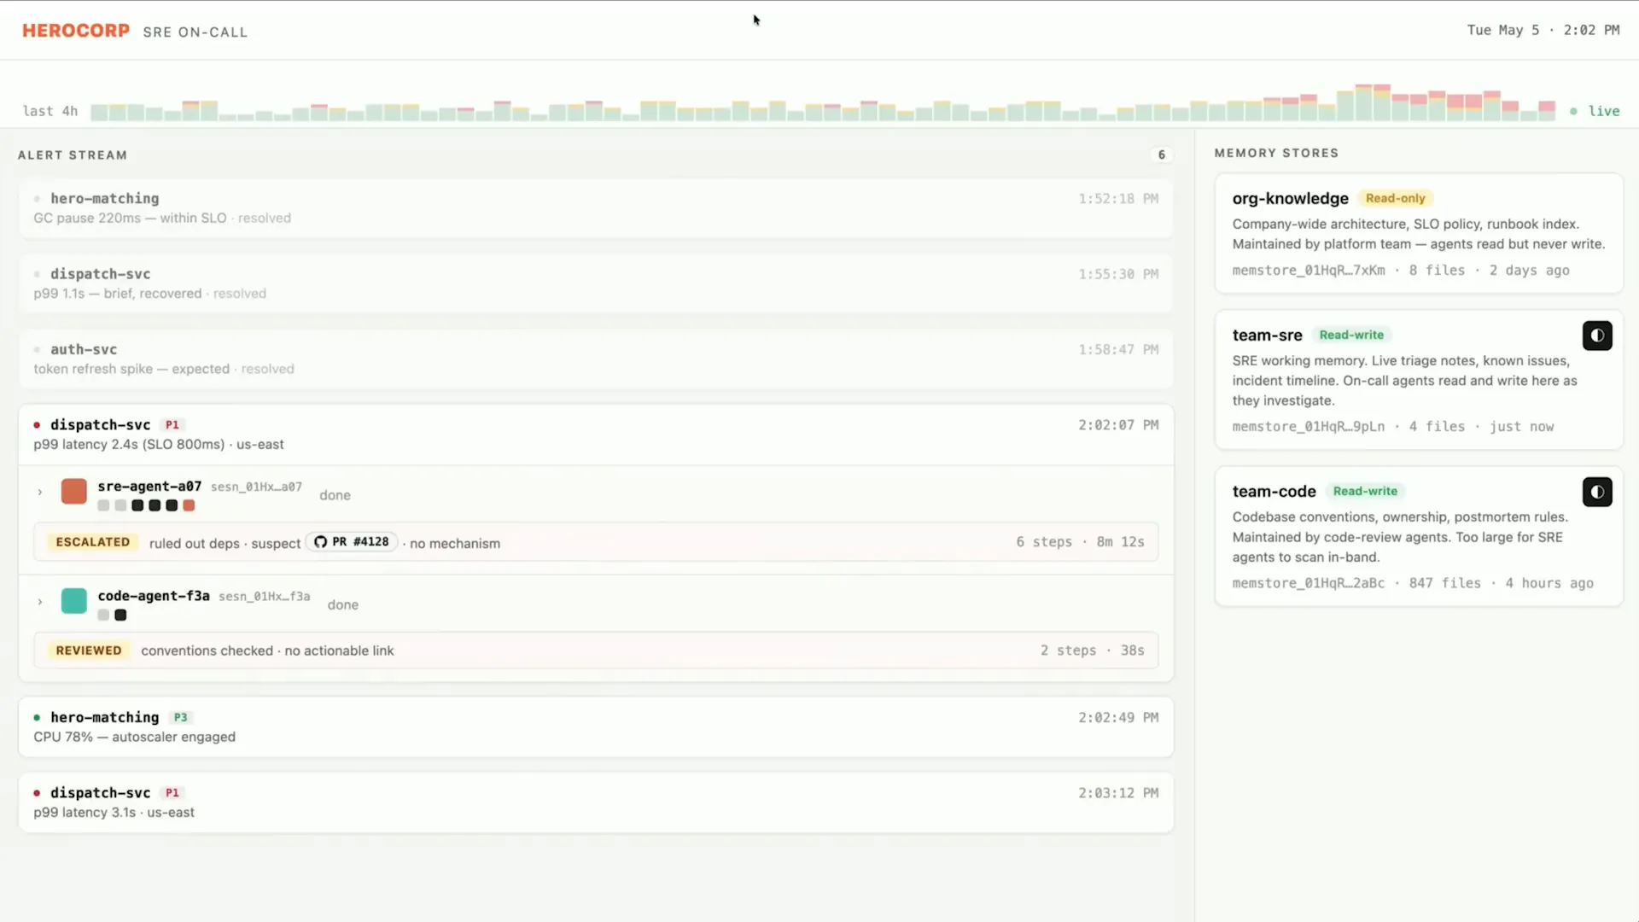The height and width of the screenshot is (922, 1639).
Task: Click the orange last step square of sre-agent-a07
Action: point(189,505)
